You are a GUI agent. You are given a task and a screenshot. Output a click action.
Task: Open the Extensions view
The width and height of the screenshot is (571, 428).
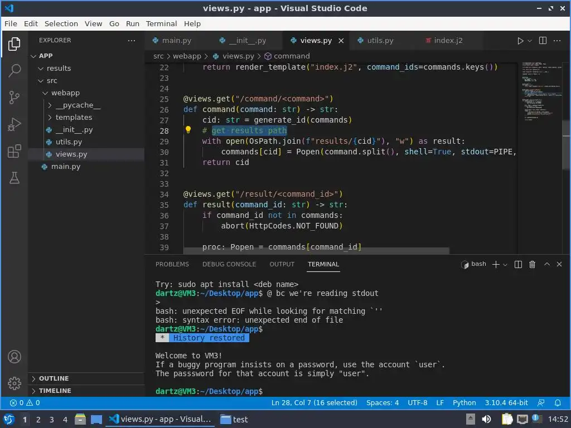[14, 151]
